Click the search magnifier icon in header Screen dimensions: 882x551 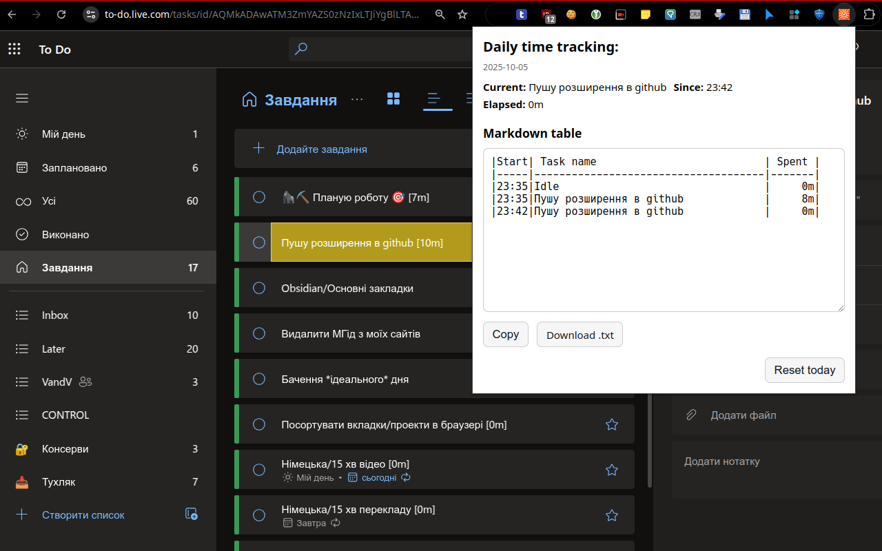click(x=301, y=49)
